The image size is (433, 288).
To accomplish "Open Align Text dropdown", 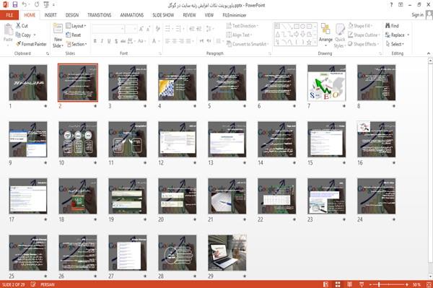I will pyautogui.click(x=239, y=35).
